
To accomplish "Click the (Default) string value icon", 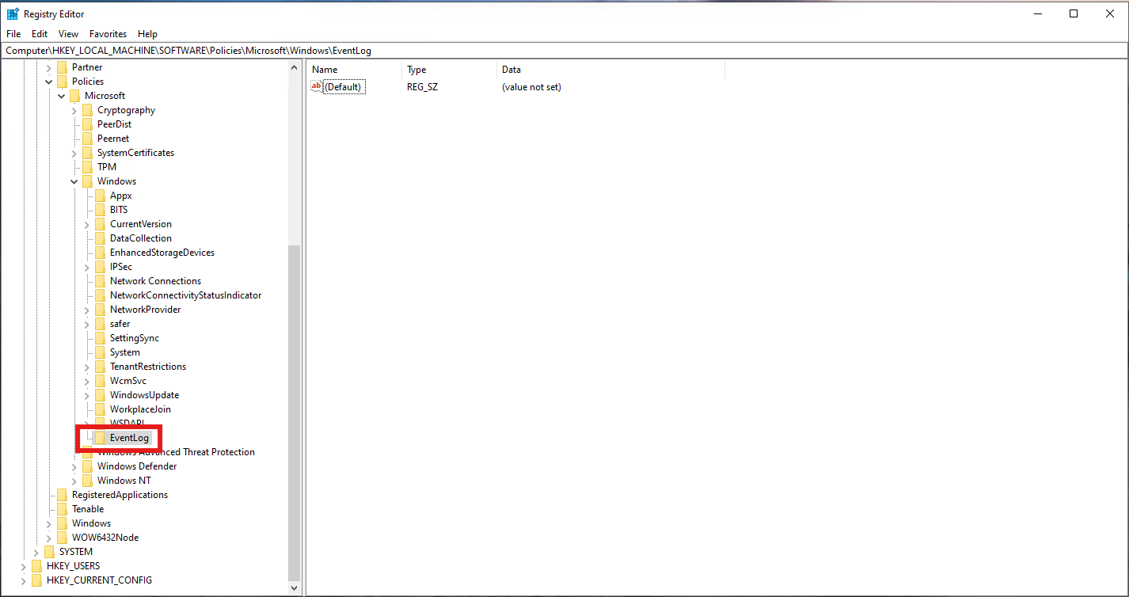I will click(317, 87).
